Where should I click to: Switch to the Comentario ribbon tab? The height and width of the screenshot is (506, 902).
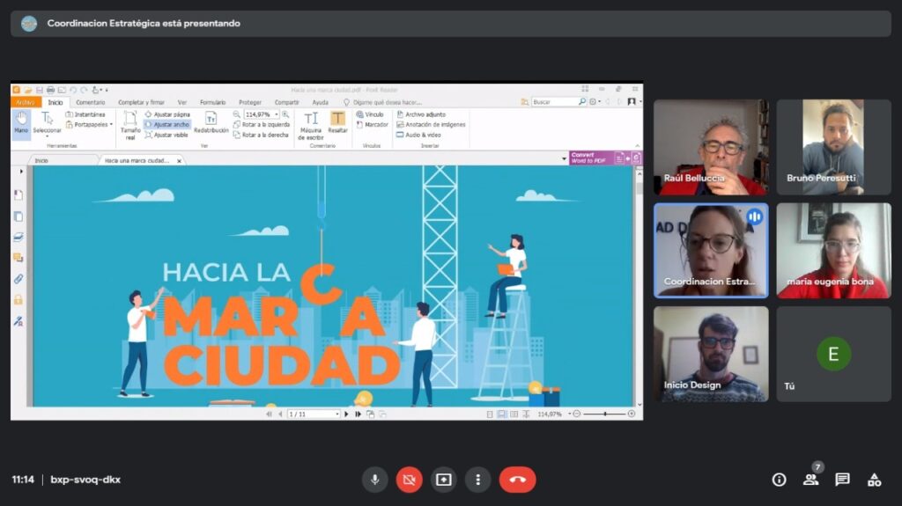[91, 102]
